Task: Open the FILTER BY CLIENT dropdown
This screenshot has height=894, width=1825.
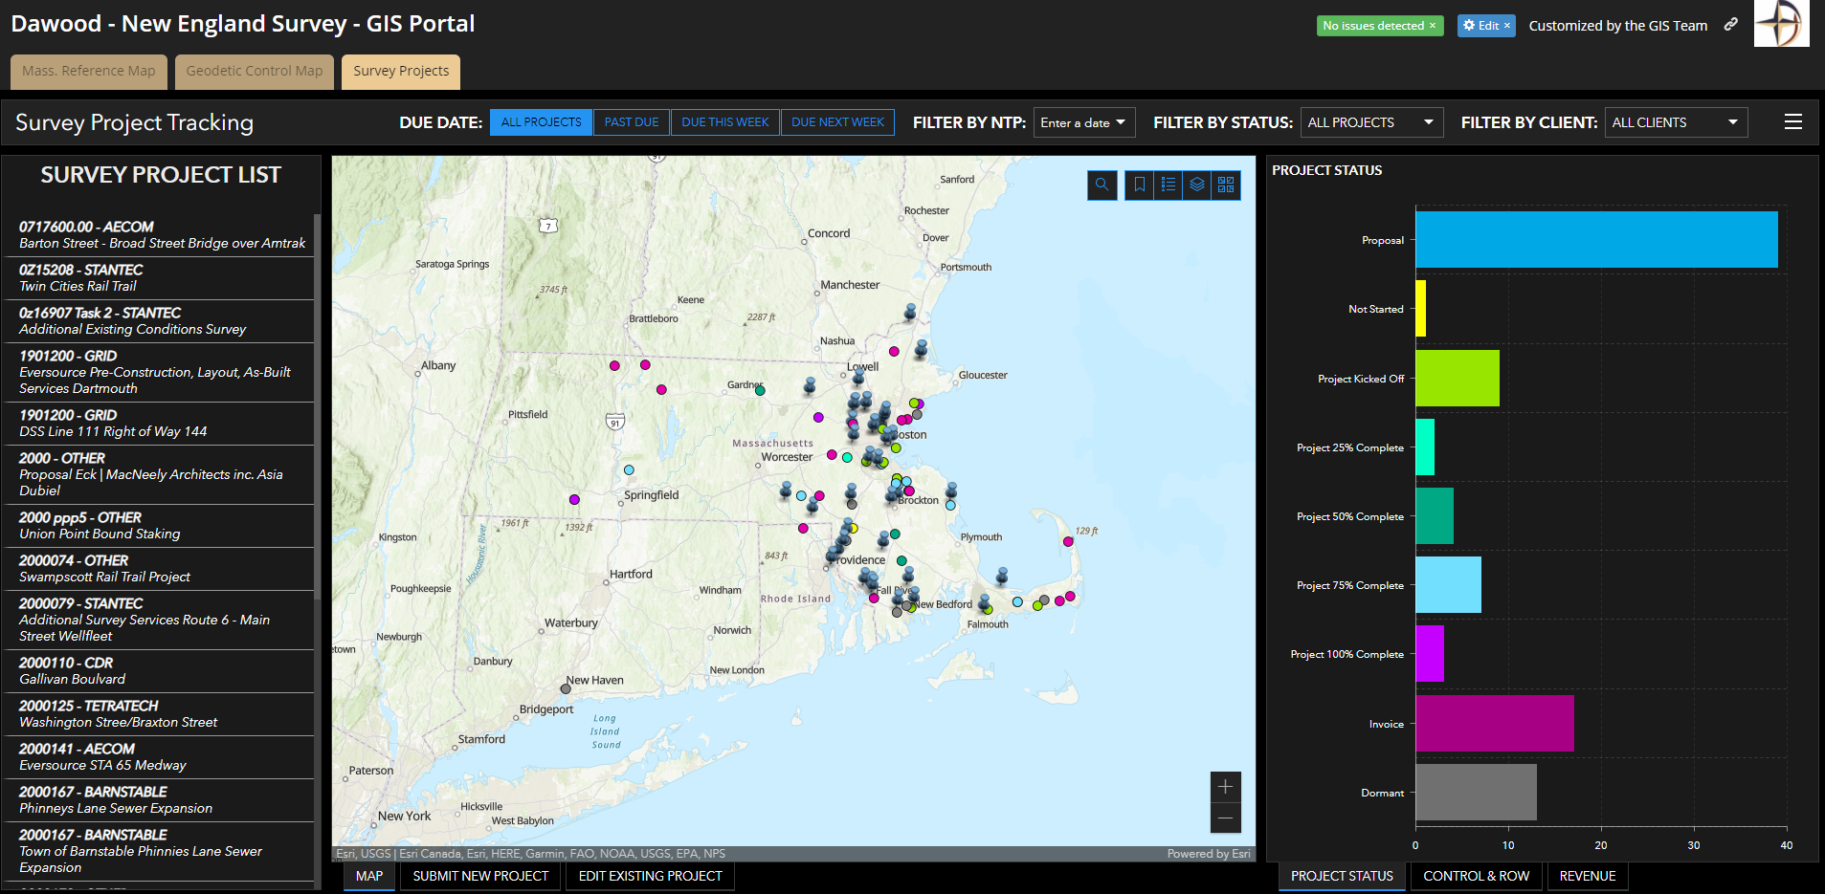Action: coord(1676,121)
